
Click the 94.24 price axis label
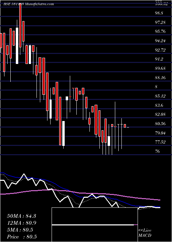point(160,41)
